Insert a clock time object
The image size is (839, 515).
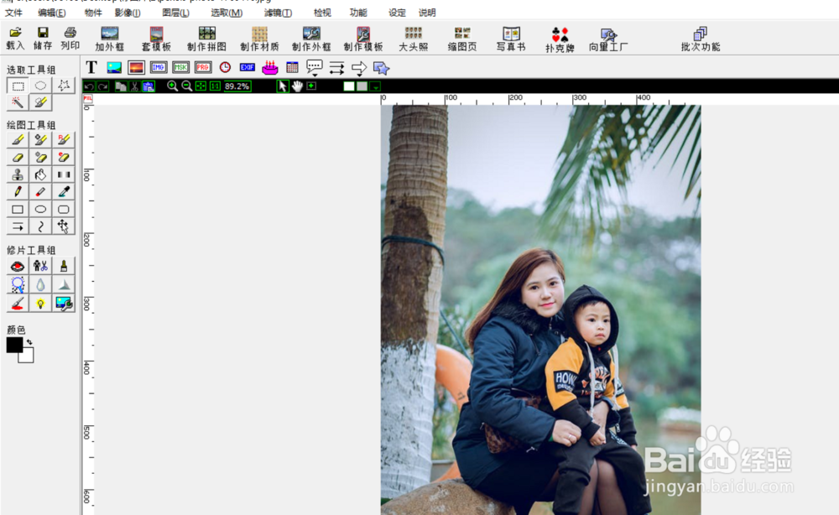225,67
